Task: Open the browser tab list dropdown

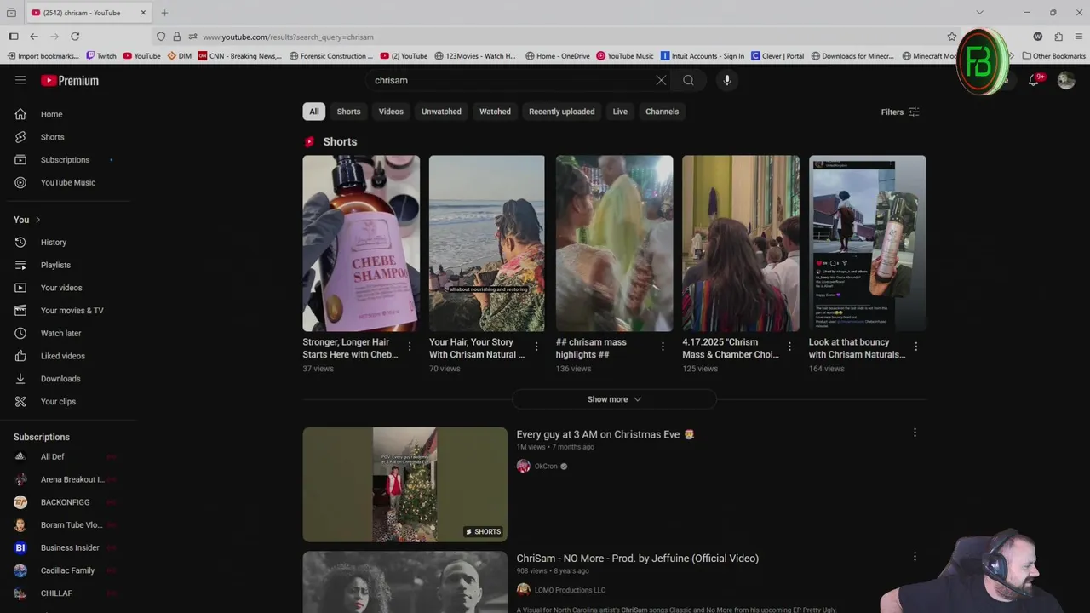Action: tap(979, 13)
